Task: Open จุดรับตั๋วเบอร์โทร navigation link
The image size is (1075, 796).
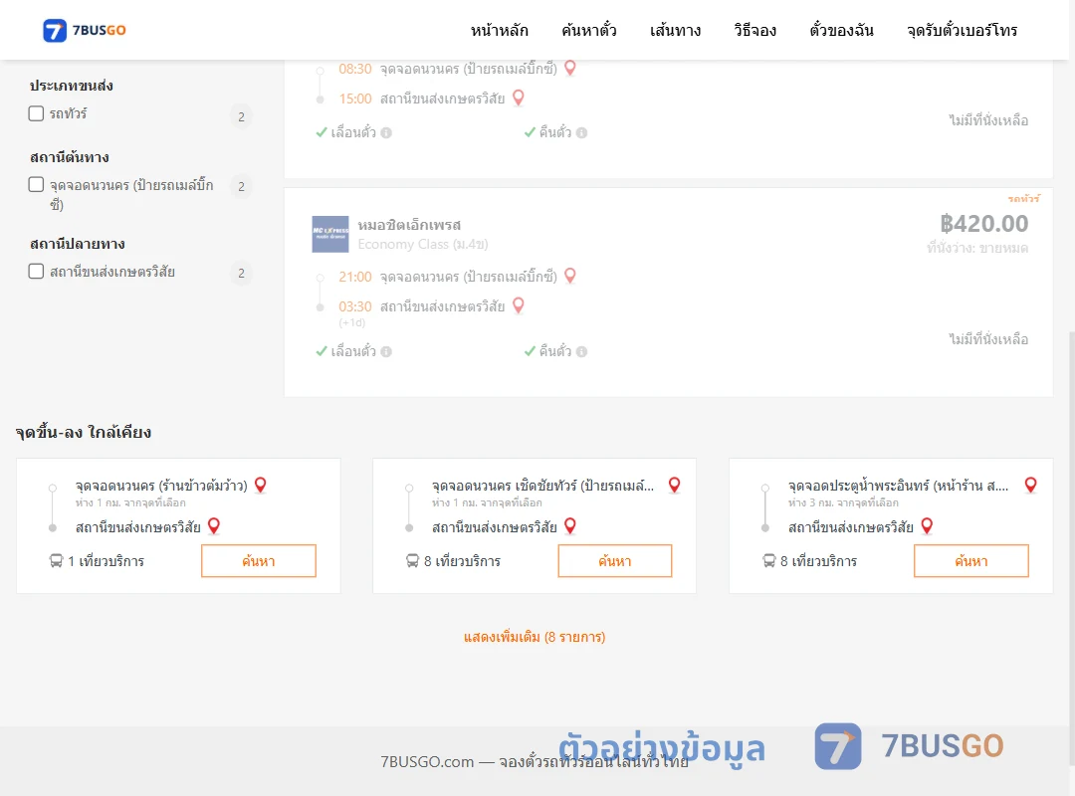Action: pyautogui.click(x=962, y=30)
